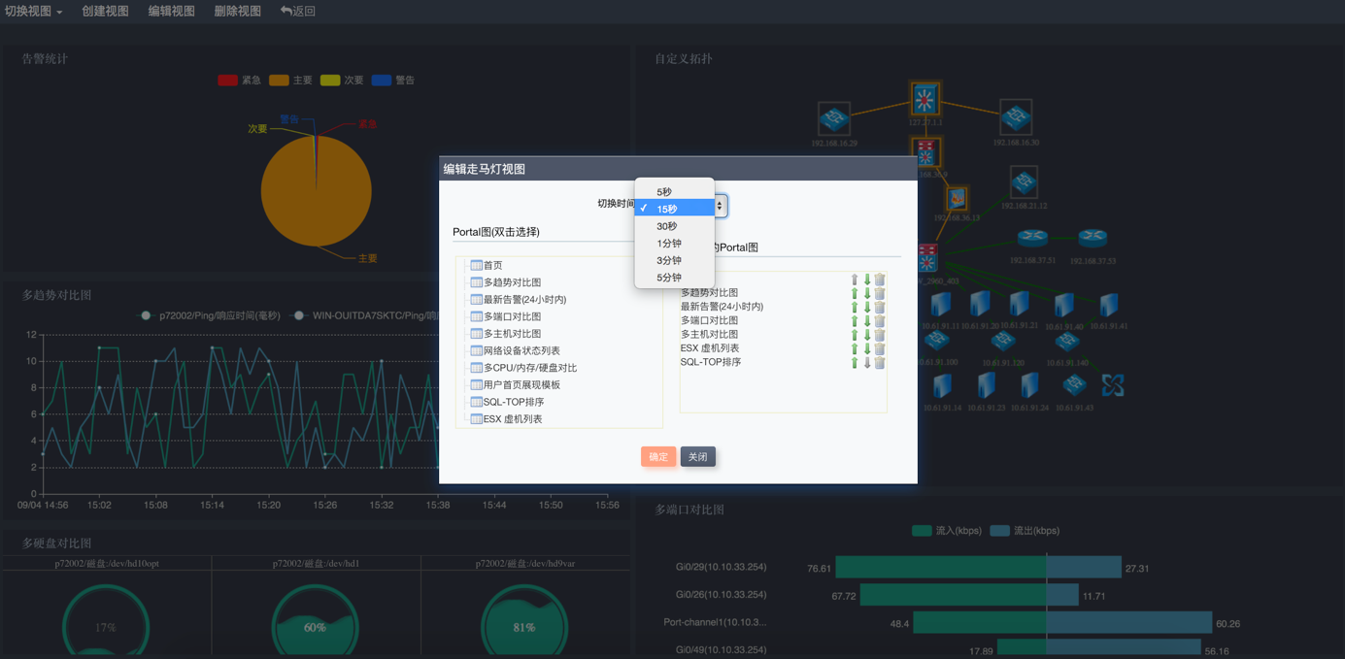Viewport: 1345px width, 659px height.
Task: Choose the 3分钟 interval option
Action: point(669,260)
